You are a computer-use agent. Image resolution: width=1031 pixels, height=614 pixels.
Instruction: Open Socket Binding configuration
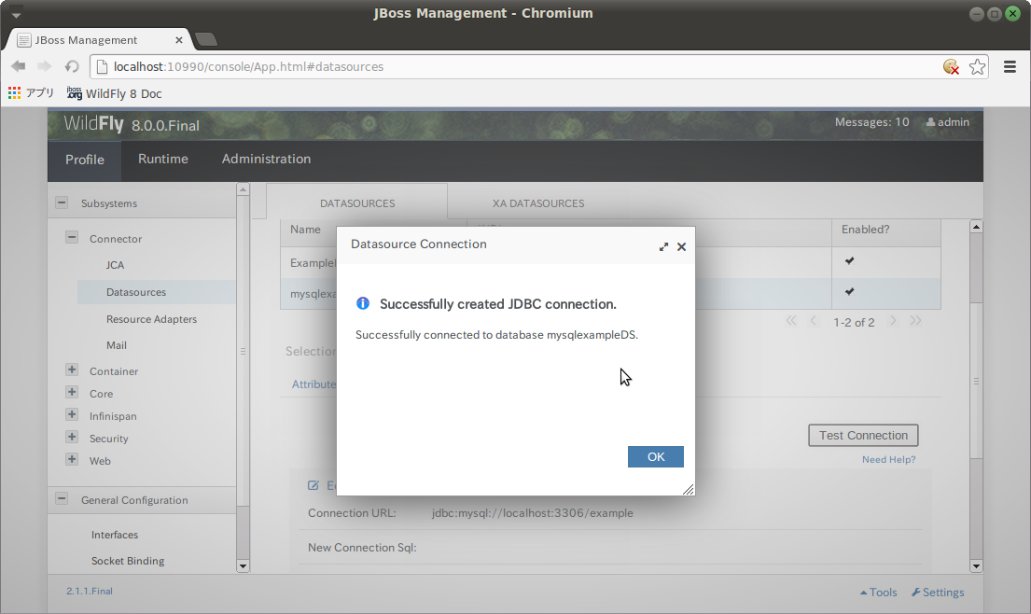128,561
